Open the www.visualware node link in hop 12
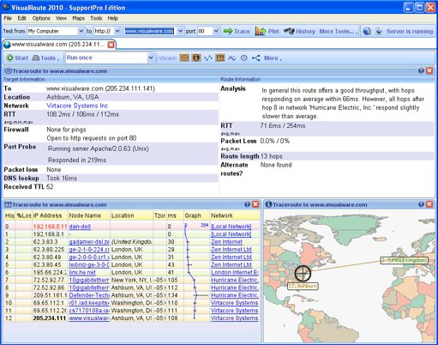The image size is (438, 345). point(89,318)
